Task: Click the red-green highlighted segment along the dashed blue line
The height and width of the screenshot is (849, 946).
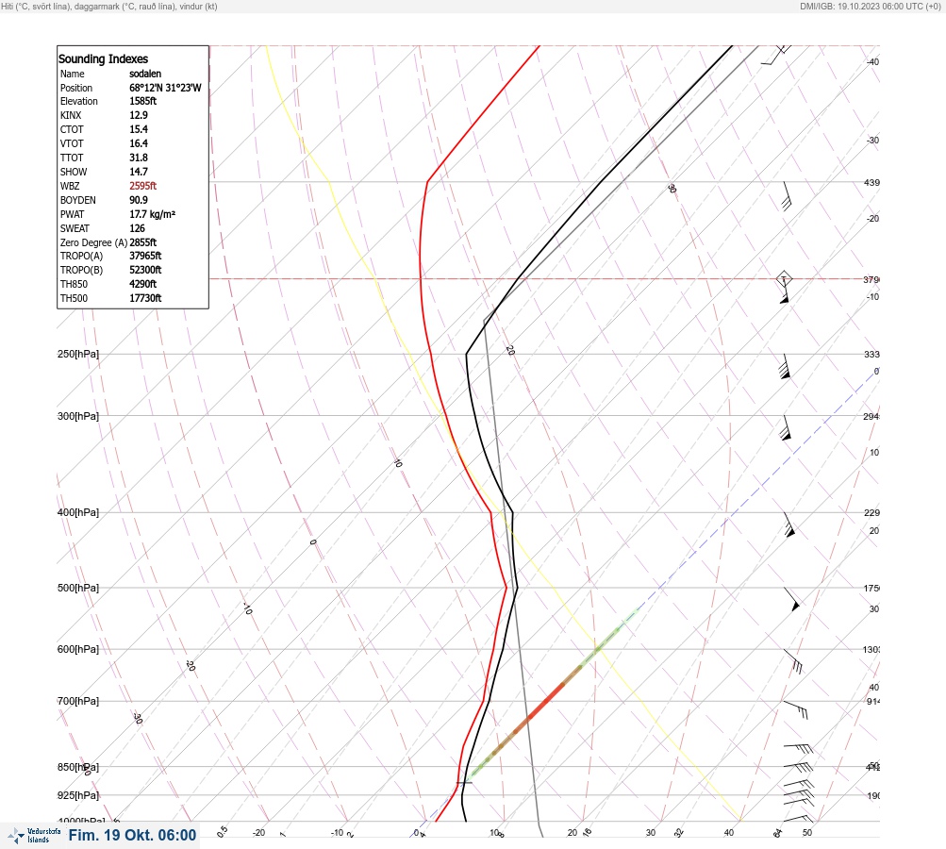Action: [554, 694]
